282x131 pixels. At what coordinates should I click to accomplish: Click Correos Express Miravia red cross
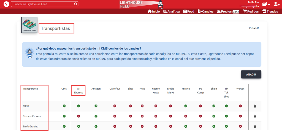click(x=186, y=116)
